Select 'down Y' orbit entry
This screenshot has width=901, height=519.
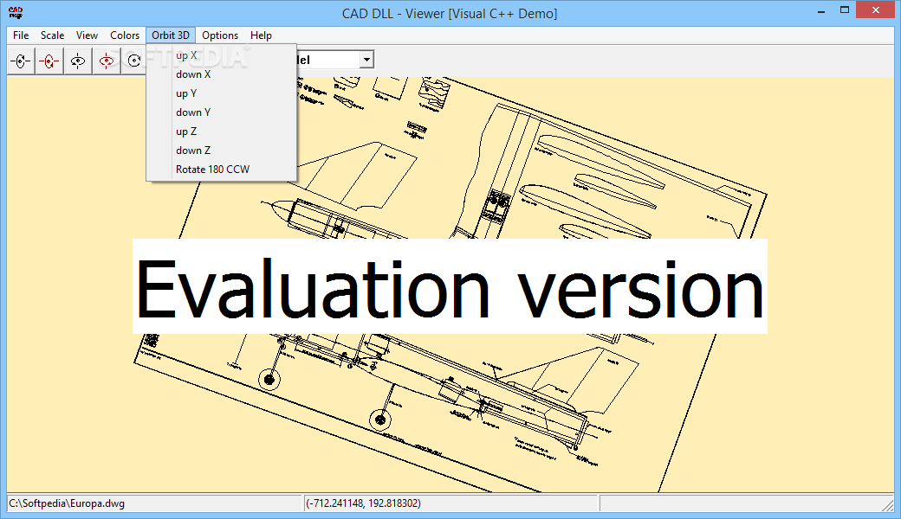[222, 112]
